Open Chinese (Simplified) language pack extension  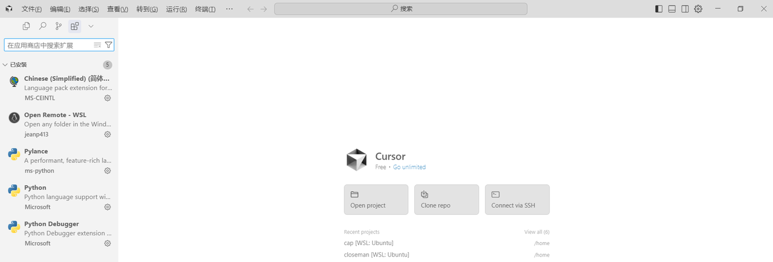click(59, 88)
